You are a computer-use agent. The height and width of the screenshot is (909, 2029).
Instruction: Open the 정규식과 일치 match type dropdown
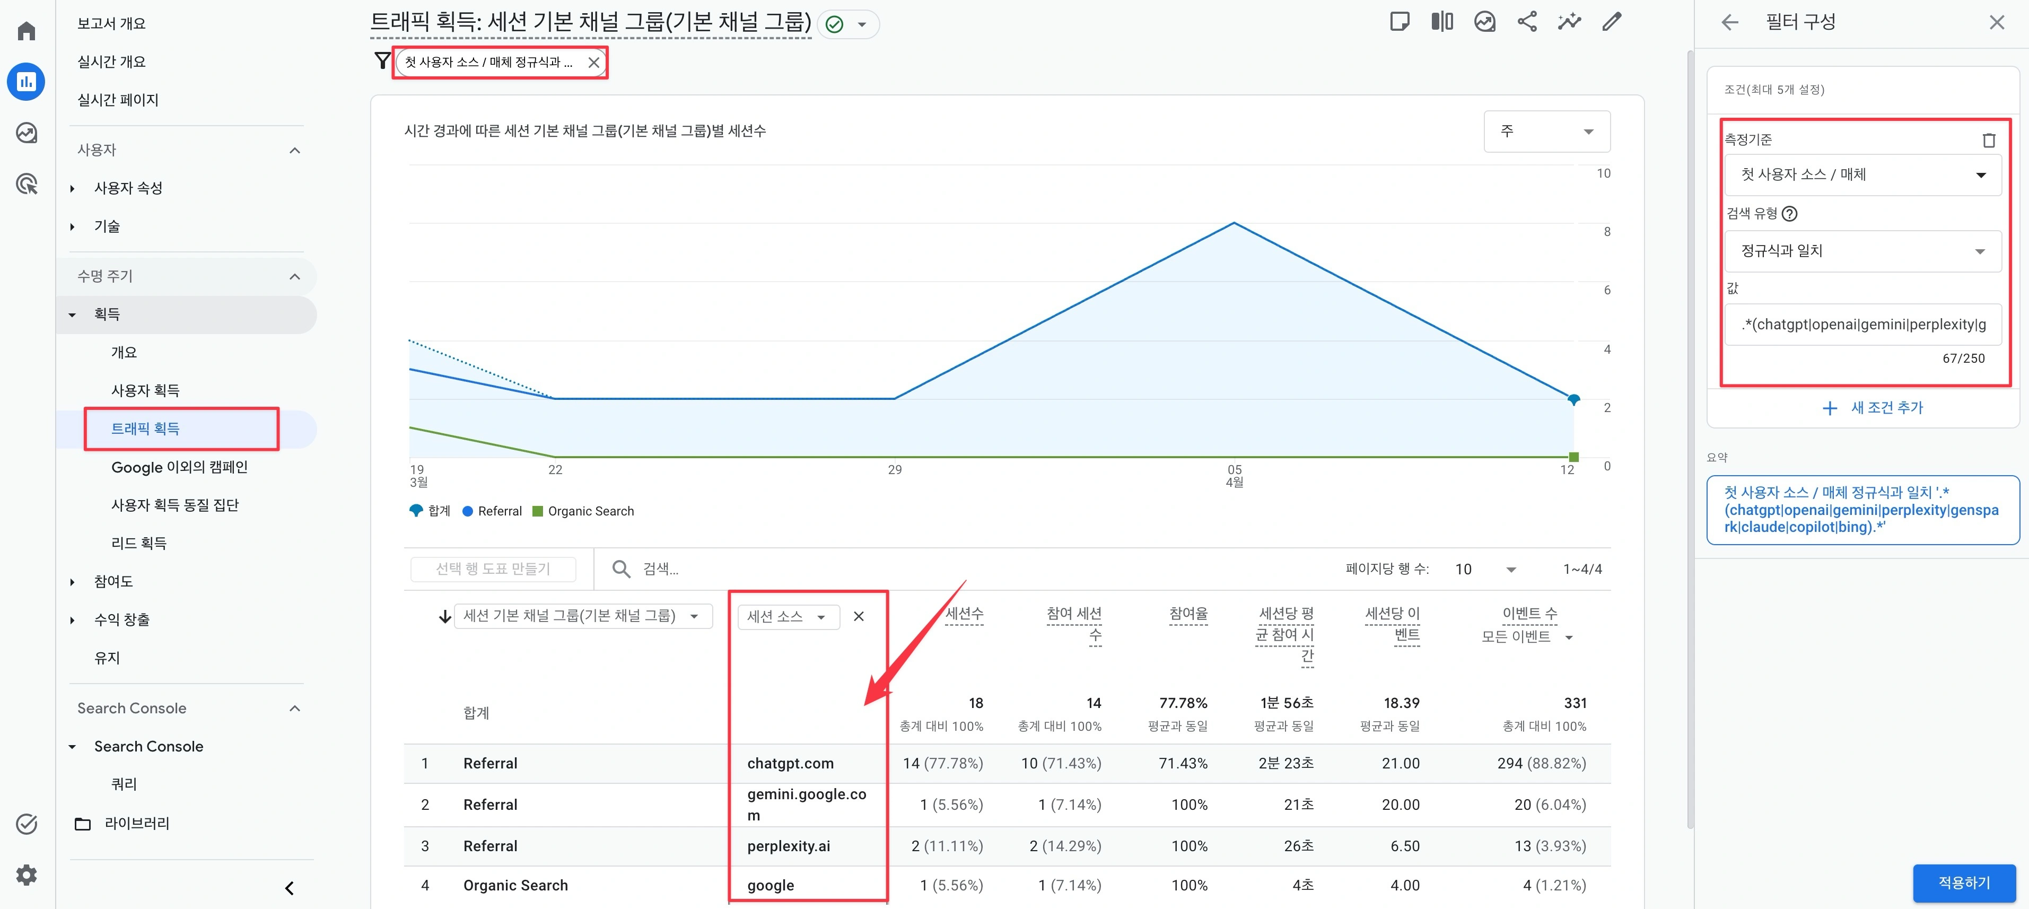[x=1862, y=251]
